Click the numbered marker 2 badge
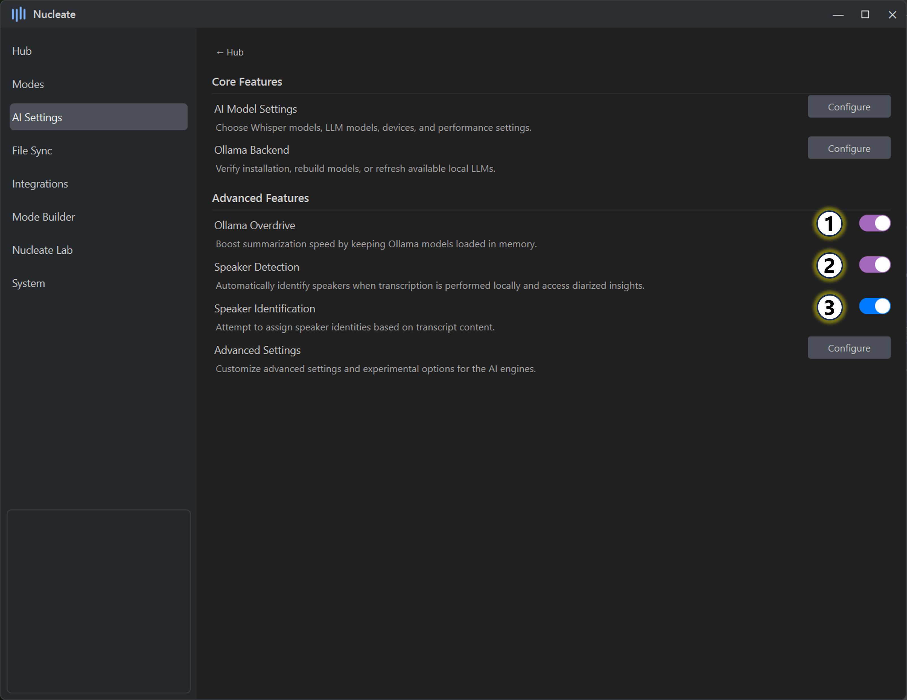907x700 pixels. pyautogui.click(x=829, y=266)
